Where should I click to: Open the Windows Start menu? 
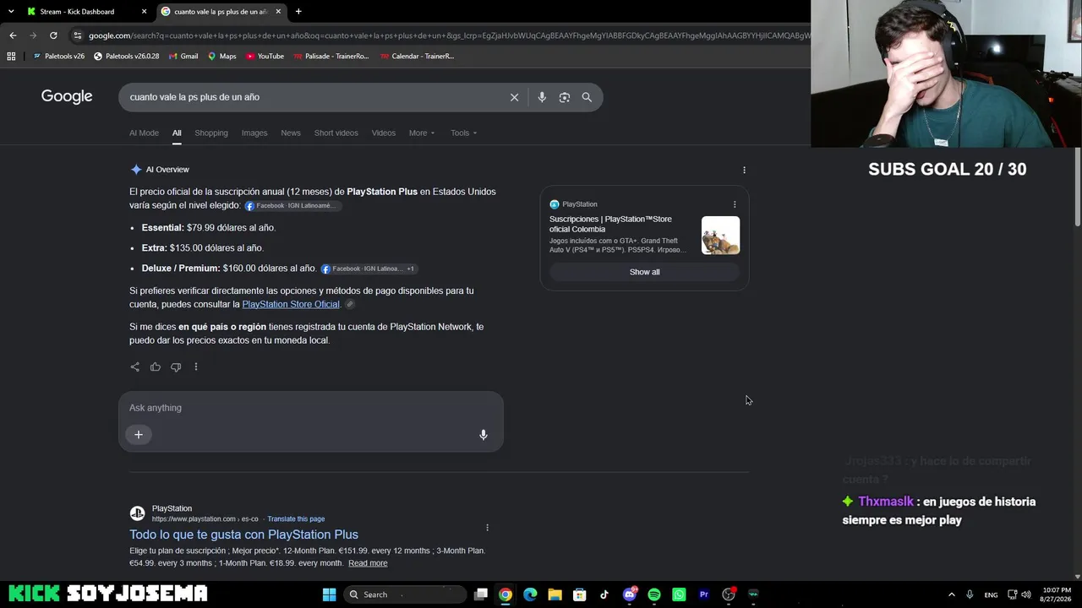[x=329, y=594]
